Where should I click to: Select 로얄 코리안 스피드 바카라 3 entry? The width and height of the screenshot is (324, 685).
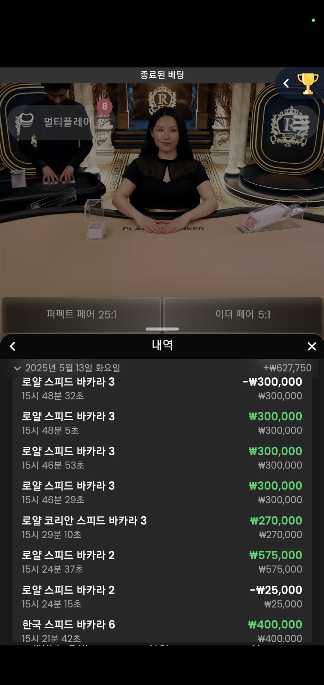162,527
